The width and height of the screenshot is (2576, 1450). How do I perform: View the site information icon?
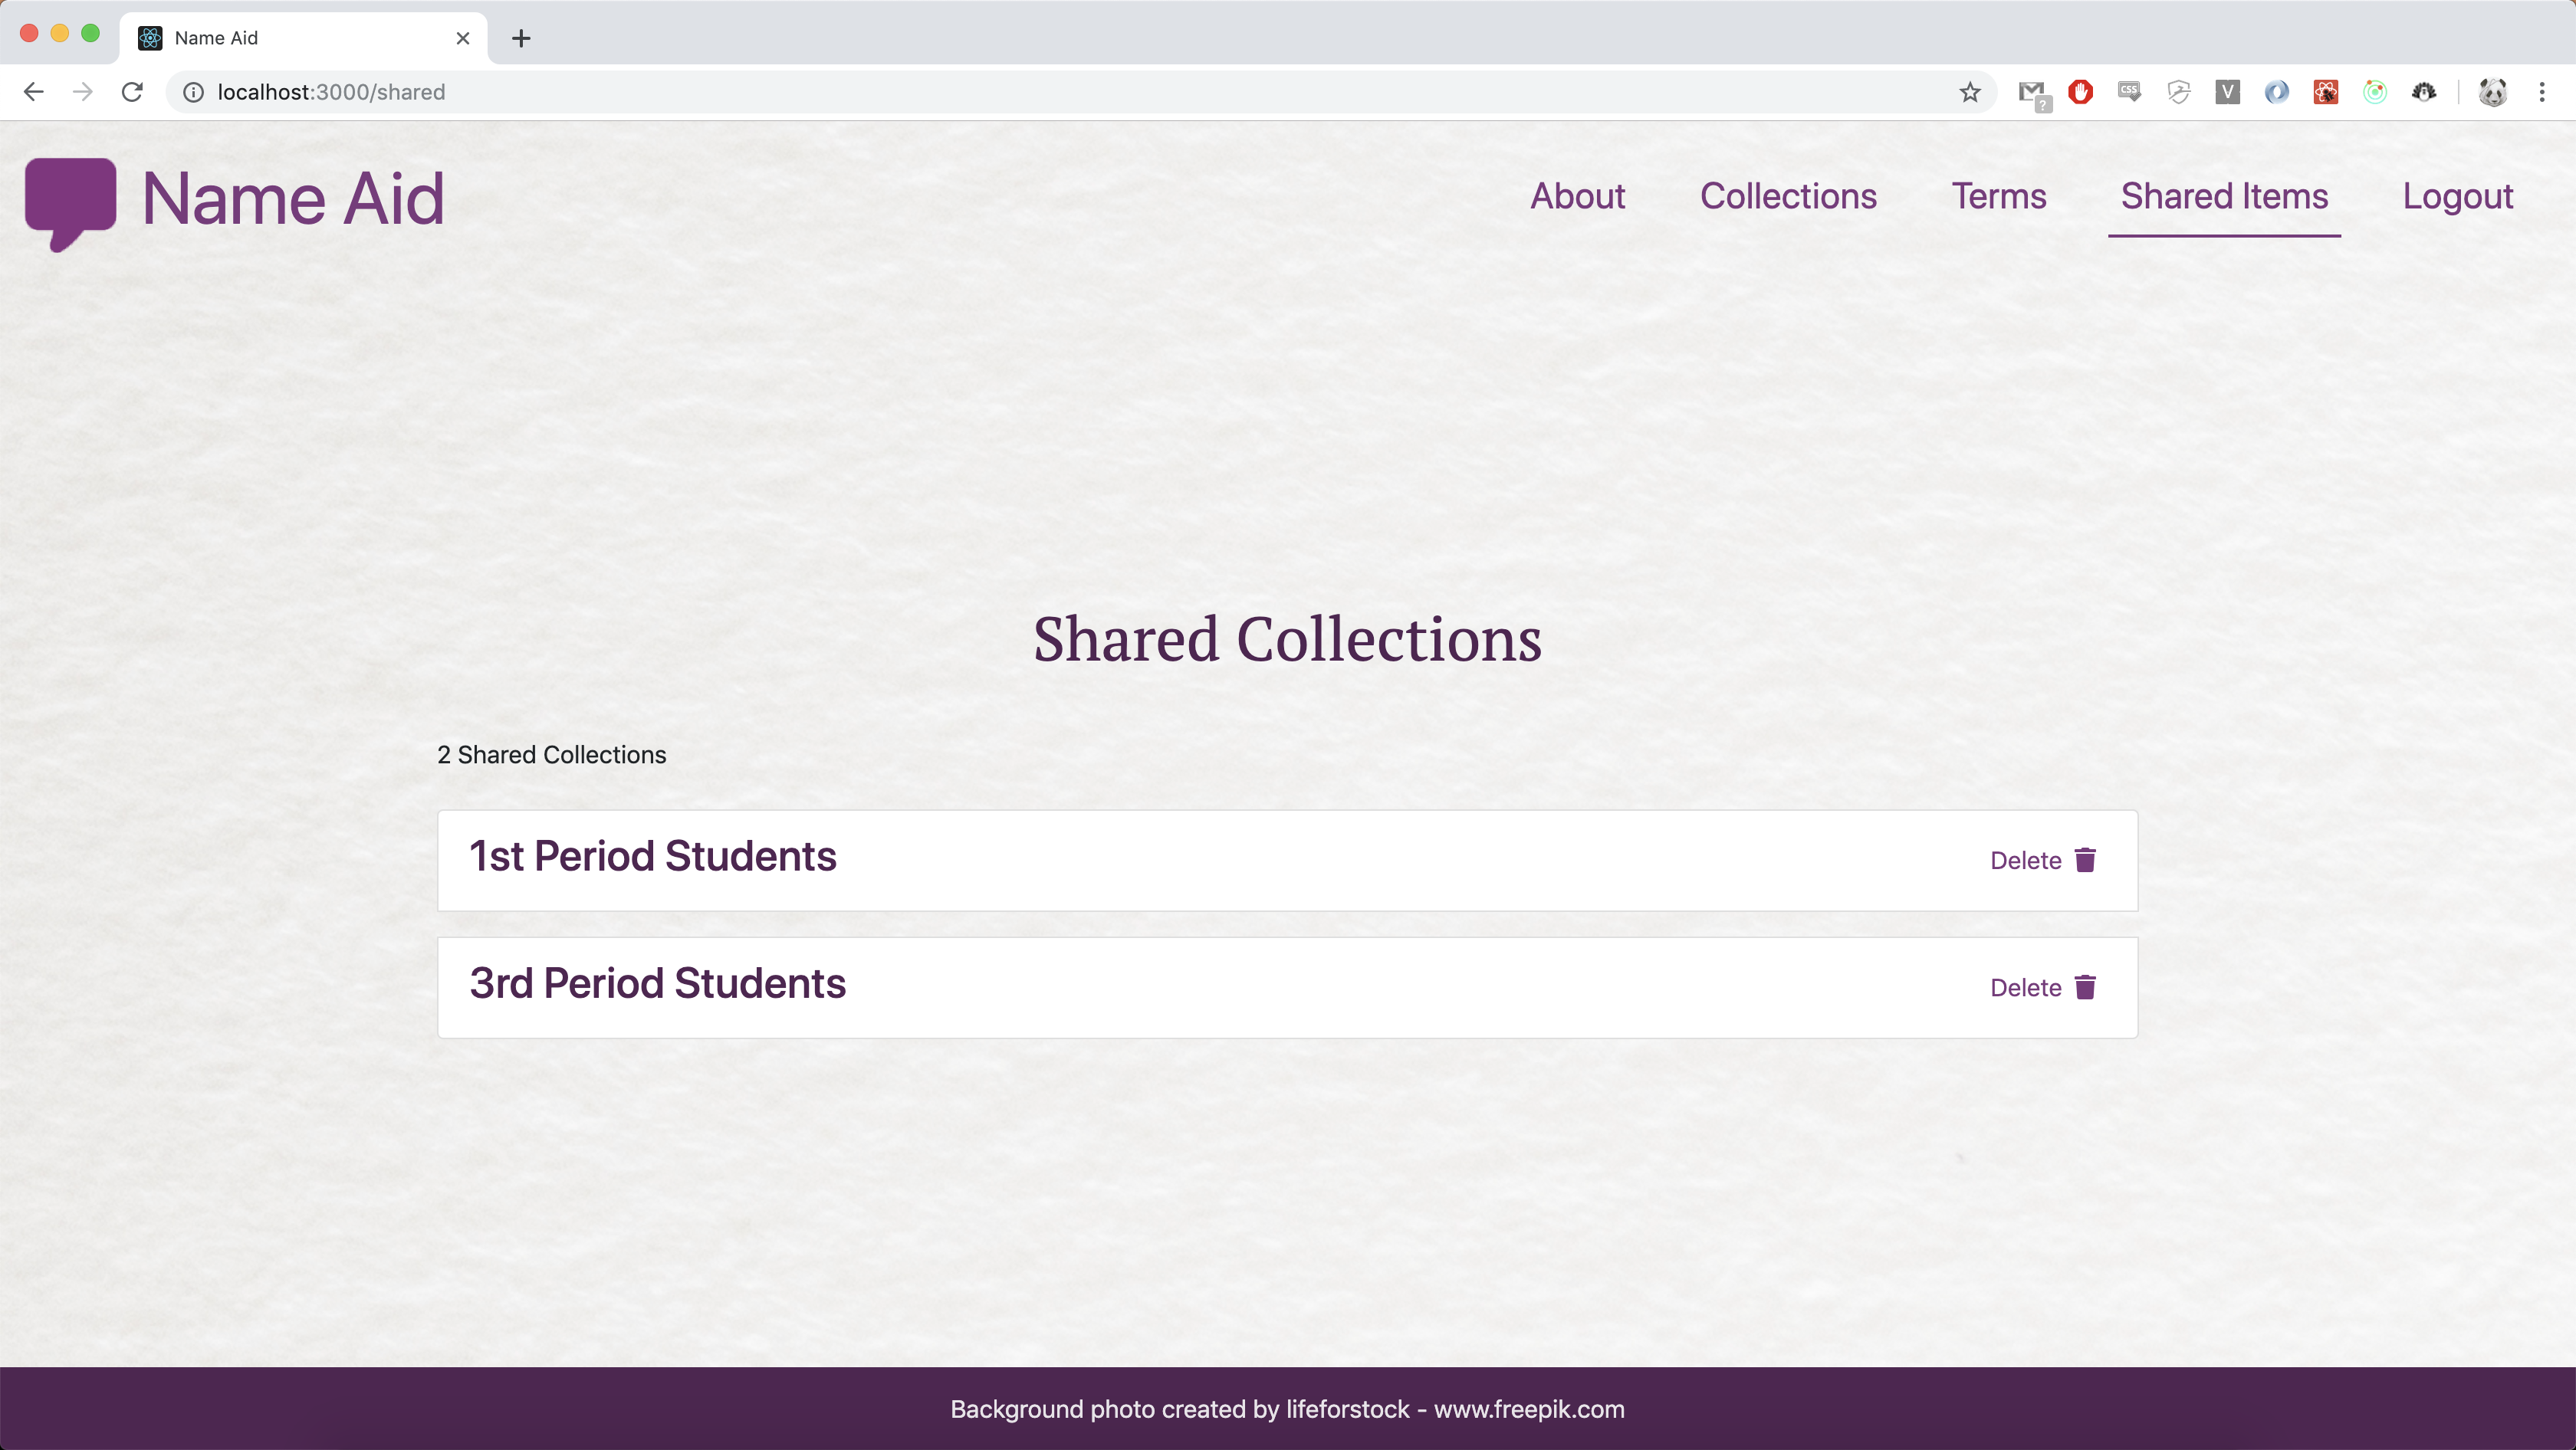(194, 92)
